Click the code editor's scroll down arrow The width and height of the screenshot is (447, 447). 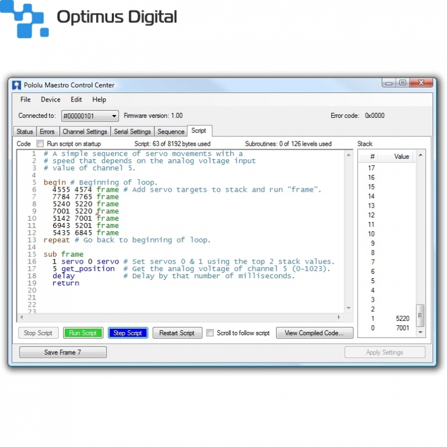[349, 308]
